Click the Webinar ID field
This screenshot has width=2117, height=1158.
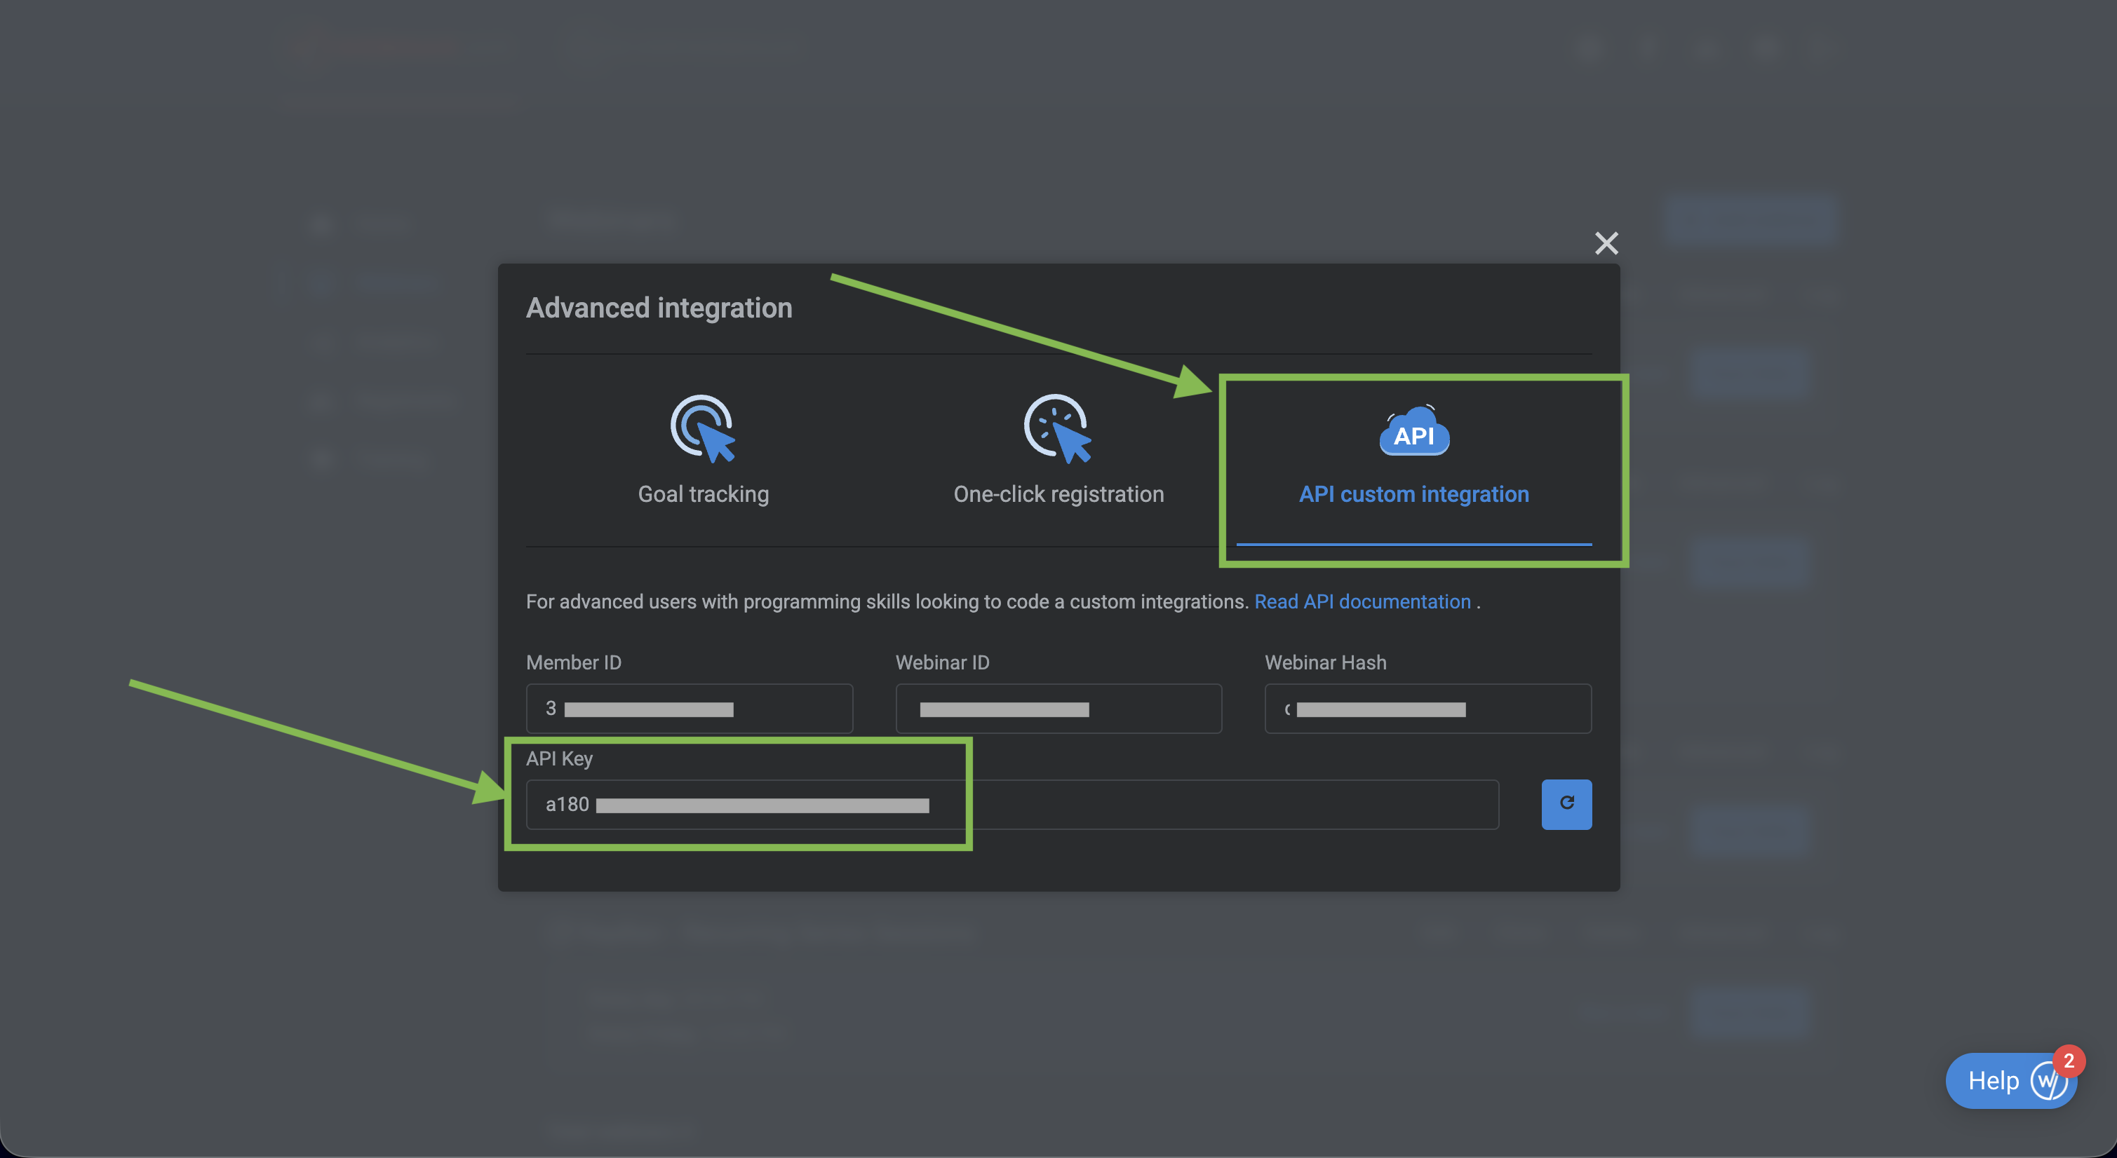pos(1058,708)
